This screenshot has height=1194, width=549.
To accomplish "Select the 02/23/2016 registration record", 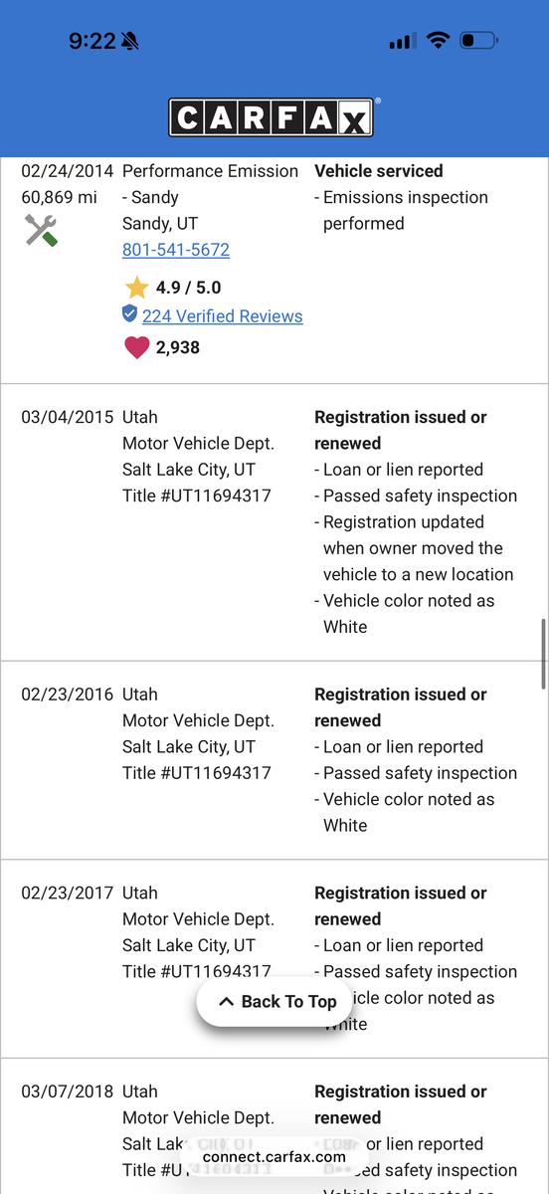I will 274,760.
